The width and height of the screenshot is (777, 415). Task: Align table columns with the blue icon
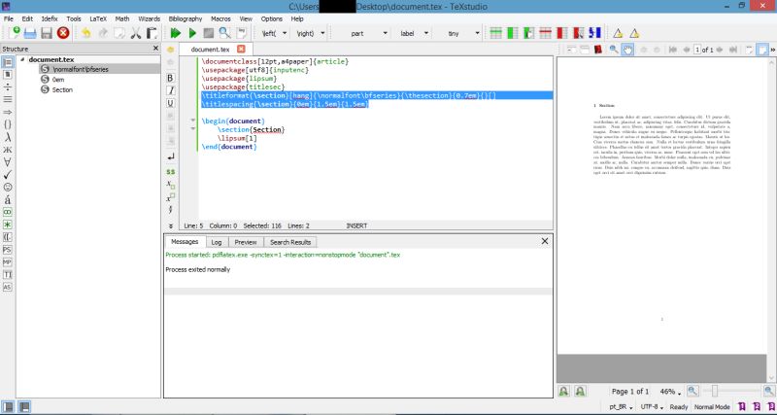click(x=594, y=33)
